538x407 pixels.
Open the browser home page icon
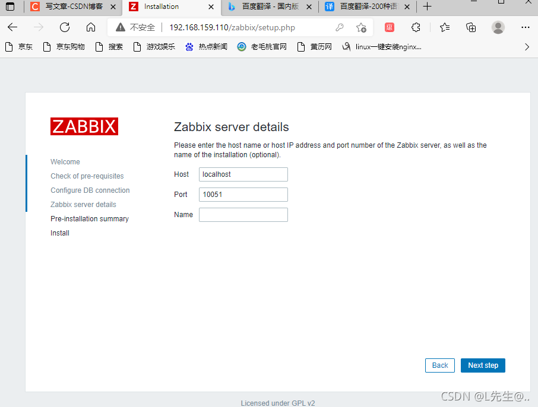pyautogui.click(x=91, y=27)
